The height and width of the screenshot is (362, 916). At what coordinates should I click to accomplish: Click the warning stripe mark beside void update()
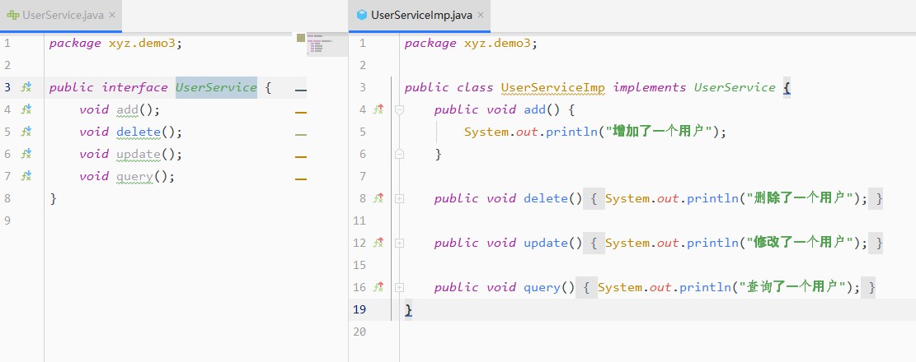tap(301, 157)
